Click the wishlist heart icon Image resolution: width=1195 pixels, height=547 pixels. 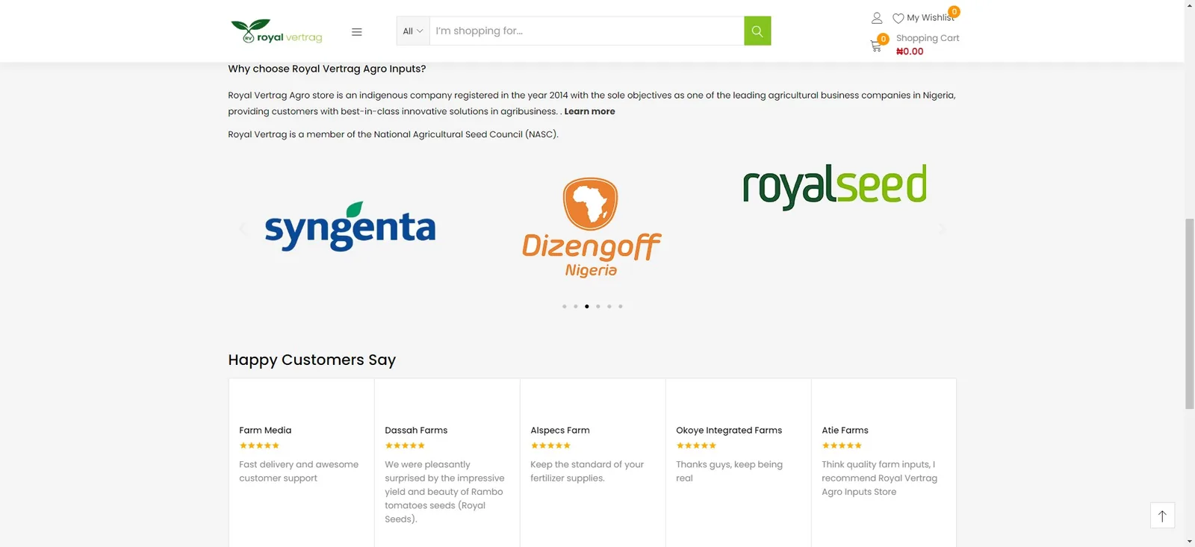pyautogui.click(x=898, y=18)
